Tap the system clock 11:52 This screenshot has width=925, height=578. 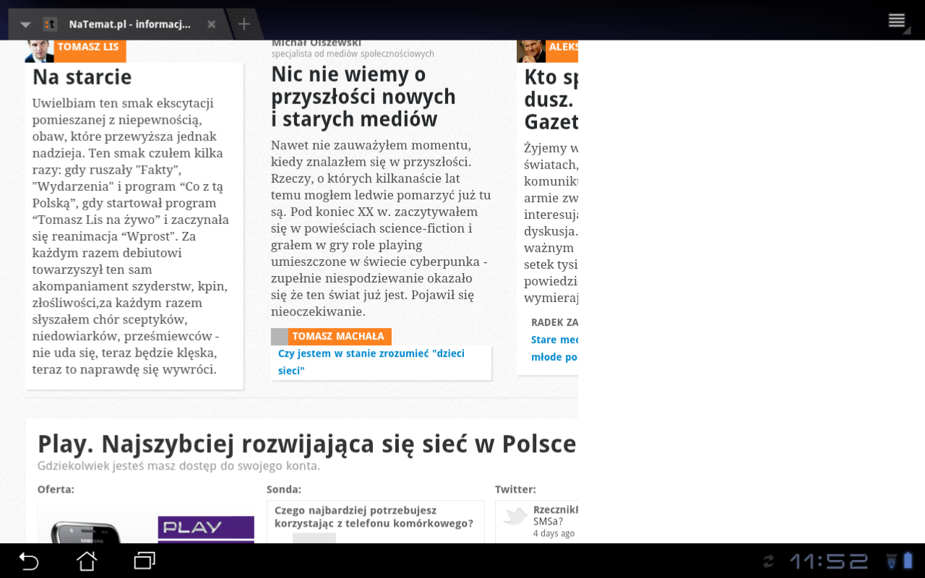[829, 561]
